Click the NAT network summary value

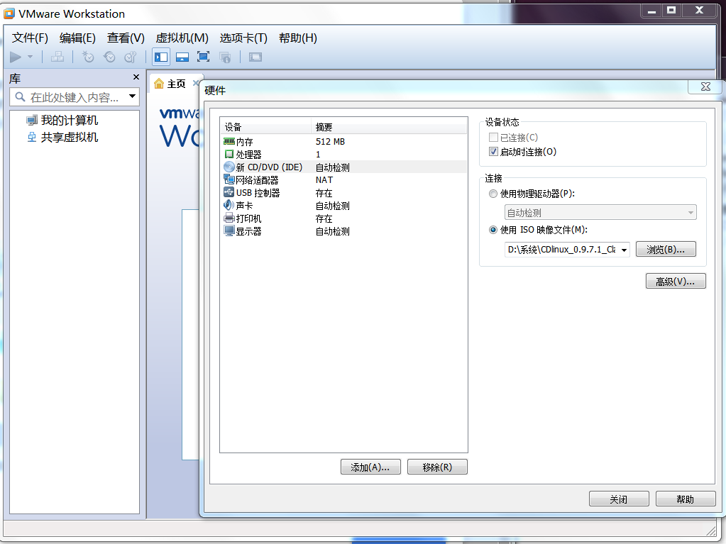tap(324, 180)
